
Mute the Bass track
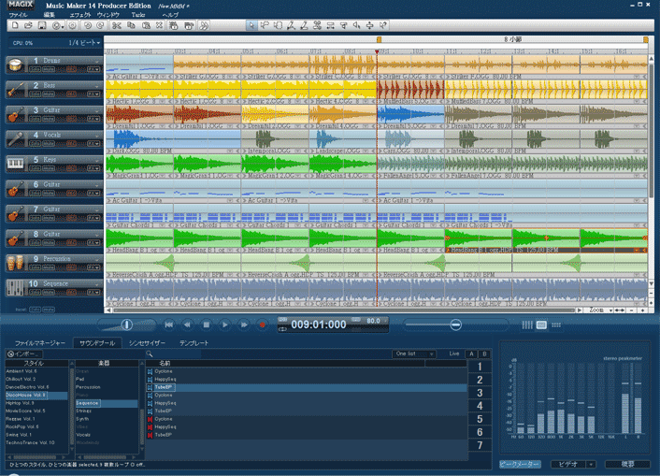click(x=49, y=94)
